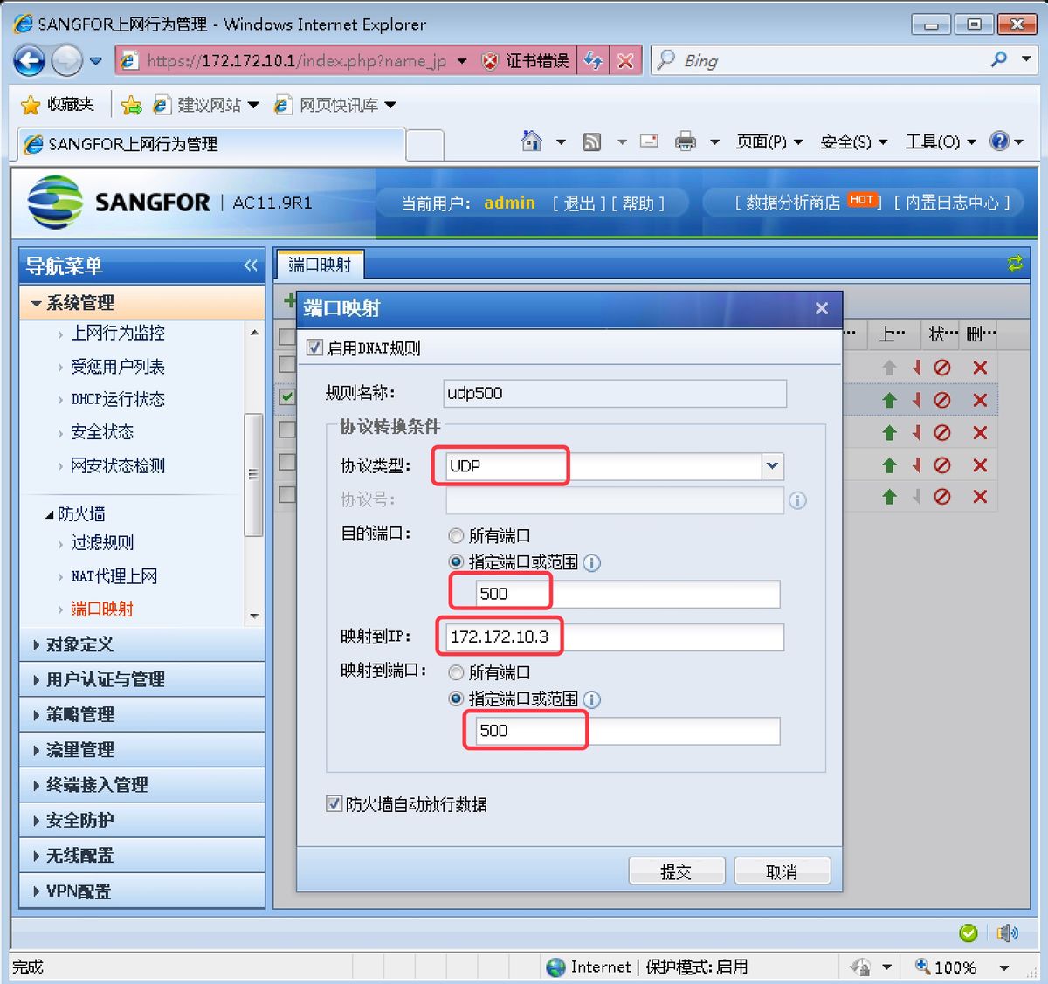The image size is (1048, 984).
Task: Click inside the 规则名称 input field
Action: point(611,394)
